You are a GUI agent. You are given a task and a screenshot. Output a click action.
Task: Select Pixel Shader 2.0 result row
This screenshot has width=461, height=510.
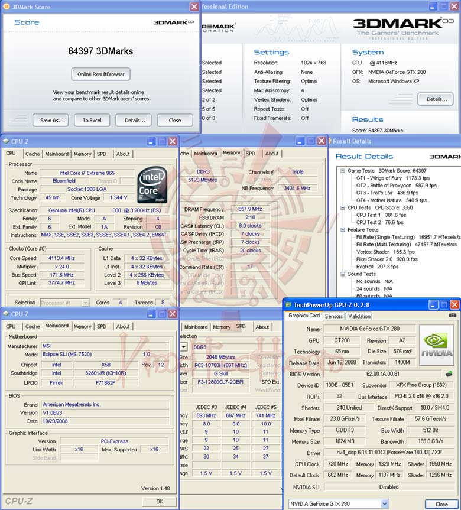coord(387,259)
